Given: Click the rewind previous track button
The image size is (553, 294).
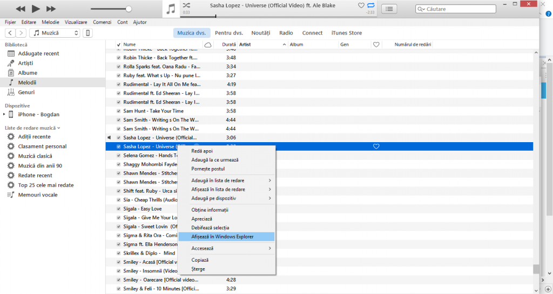Looking at the screenshot, I should tap(21, 9).
